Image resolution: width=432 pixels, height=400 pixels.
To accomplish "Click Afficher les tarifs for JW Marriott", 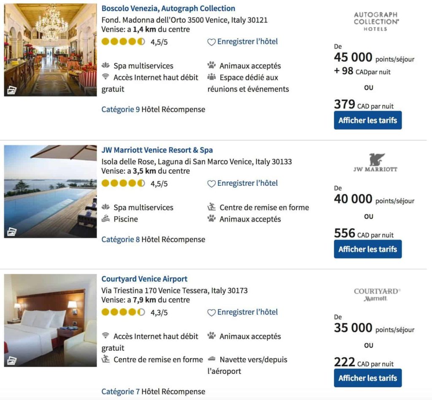I will [x=367, y=249].
